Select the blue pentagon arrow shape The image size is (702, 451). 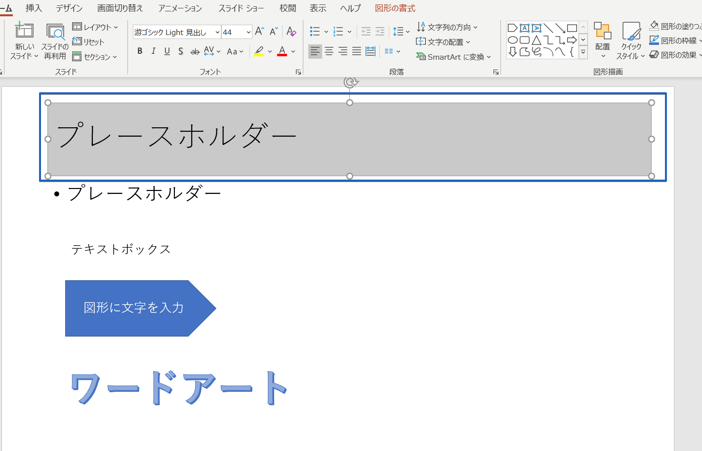pyautogui.click(x=140, y=308)
